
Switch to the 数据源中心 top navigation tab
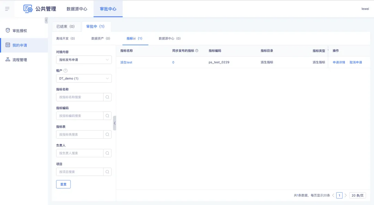(x=77, y=9)
